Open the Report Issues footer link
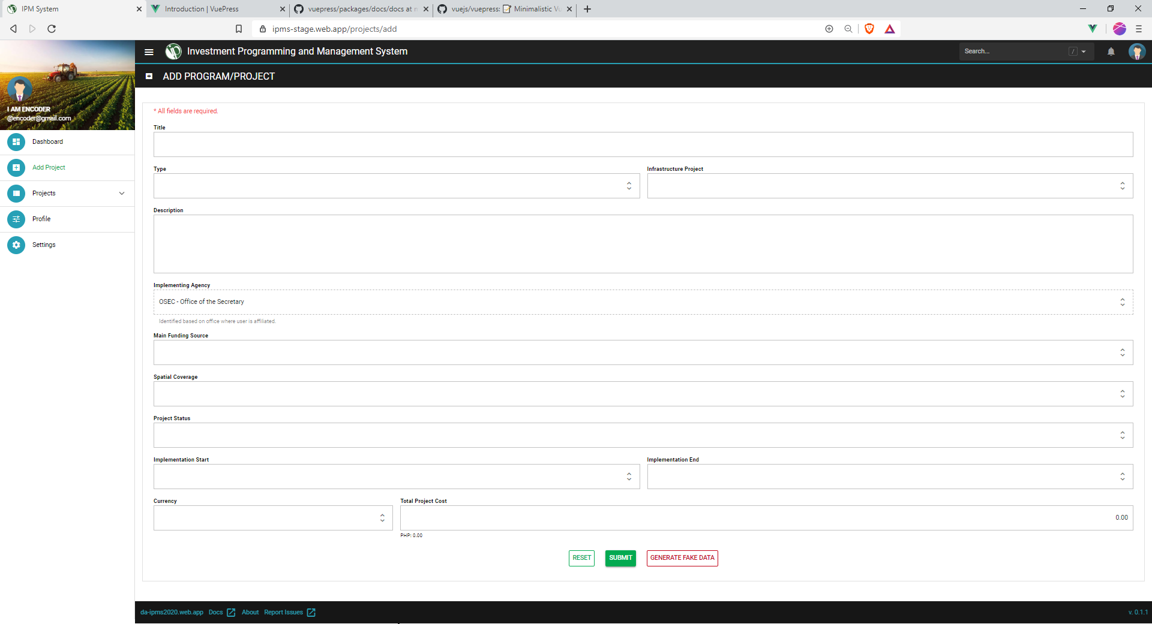This screenshot has height=624, width=1152. tap(283, 613)
